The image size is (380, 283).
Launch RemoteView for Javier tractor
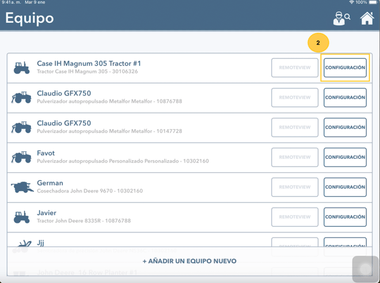coord(294,217)
